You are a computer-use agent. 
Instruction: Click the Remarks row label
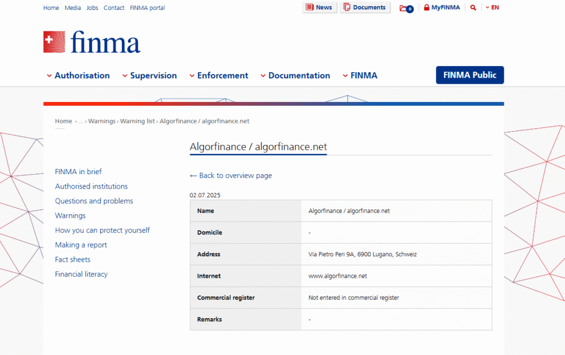tap(209, 319)
